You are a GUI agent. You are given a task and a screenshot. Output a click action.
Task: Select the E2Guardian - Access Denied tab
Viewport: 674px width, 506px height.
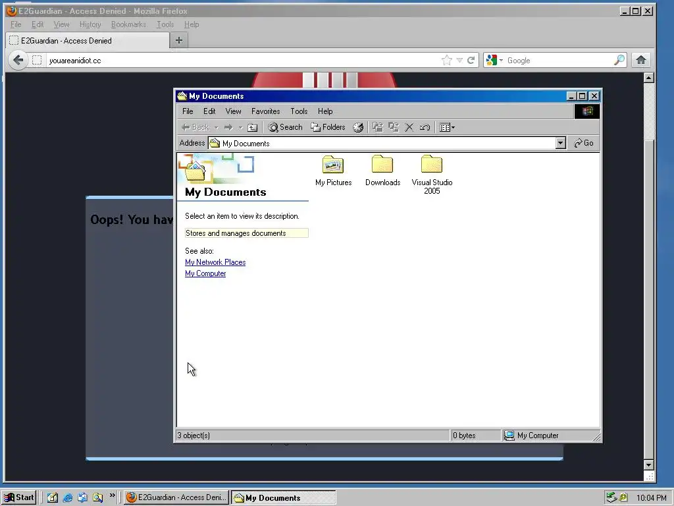(x=88, y=40)
